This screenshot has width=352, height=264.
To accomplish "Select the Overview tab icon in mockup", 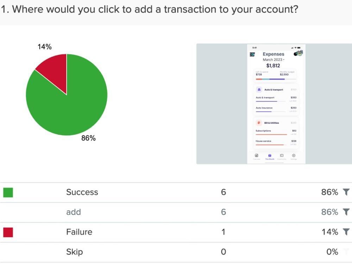I will [256, 157].
